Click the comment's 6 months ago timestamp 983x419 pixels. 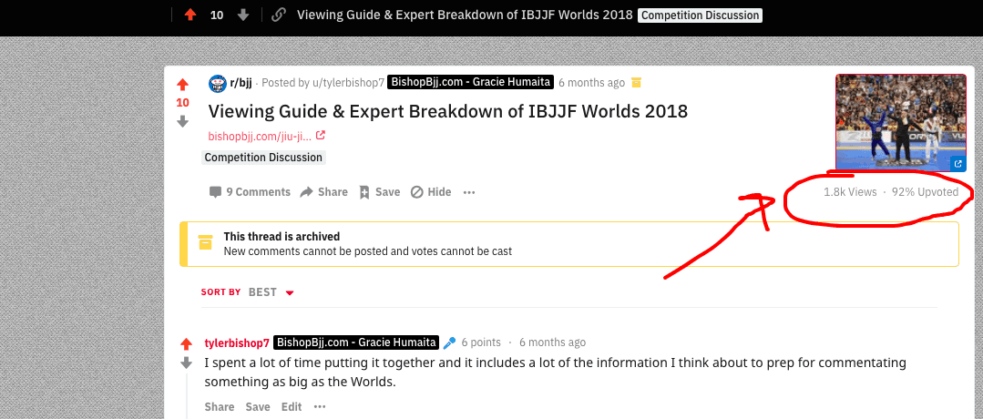(x=552, y=342)
